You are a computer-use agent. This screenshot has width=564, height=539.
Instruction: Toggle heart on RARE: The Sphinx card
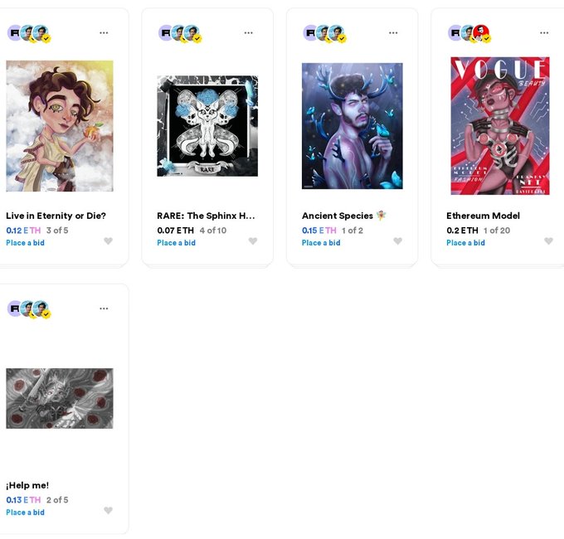[x=253, y=241]
